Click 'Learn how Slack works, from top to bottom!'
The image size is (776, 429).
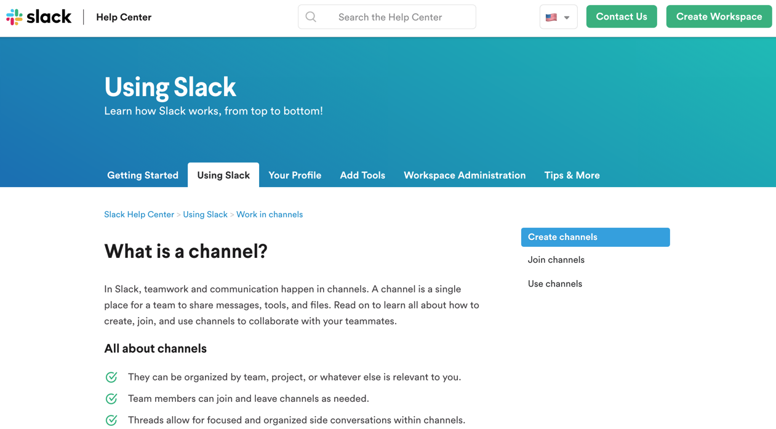[x=214, y=111]
